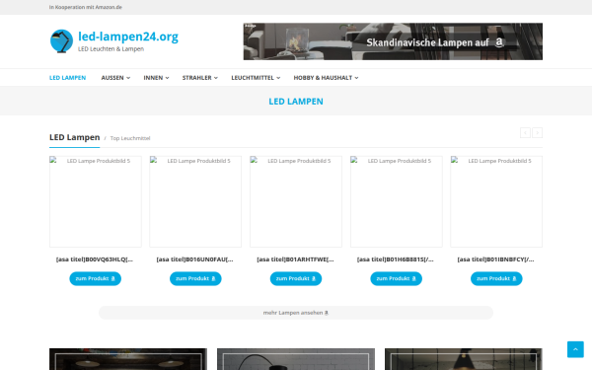Click the Top Leuchtmittel subtitle text
592x370 pixels.
pyautogui.click(x=130, y=138)
